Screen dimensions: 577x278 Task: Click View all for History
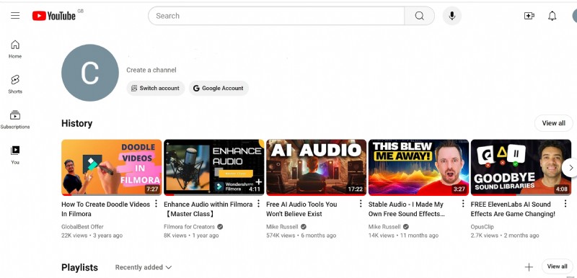click(x=553, y=123)
